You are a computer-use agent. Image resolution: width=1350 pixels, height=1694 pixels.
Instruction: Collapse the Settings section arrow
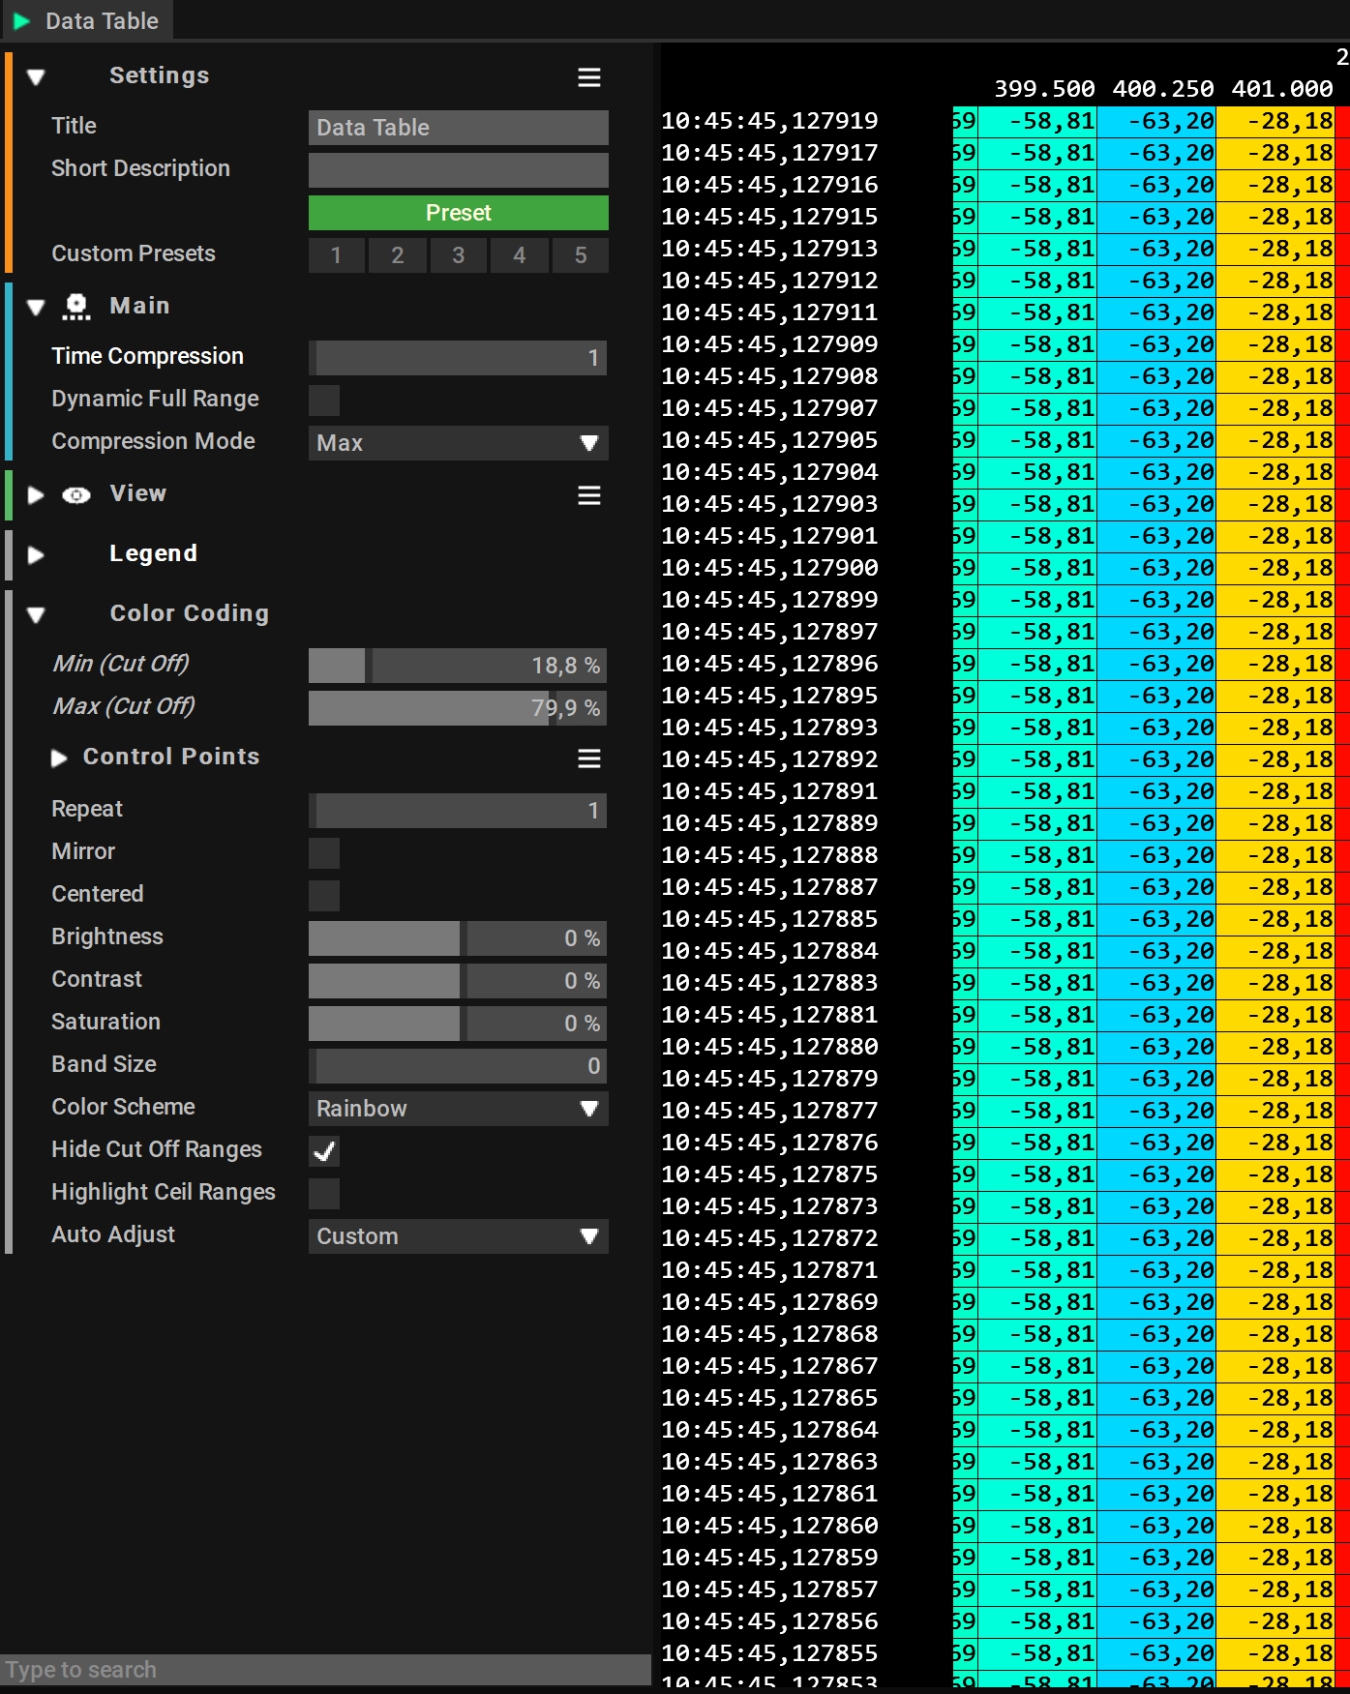click(37, 77)
